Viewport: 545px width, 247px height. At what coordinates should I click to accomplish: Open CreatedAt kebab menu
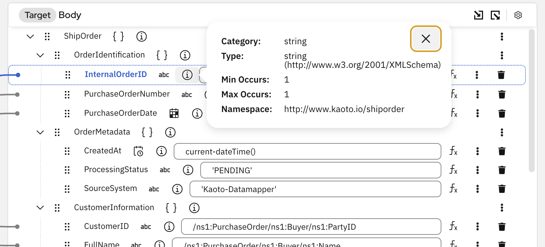pyautogui.click(x=478, y=151)
